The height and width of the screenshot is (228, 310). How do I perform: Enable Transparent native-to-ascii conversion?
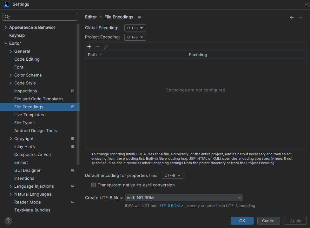[94, 185]
